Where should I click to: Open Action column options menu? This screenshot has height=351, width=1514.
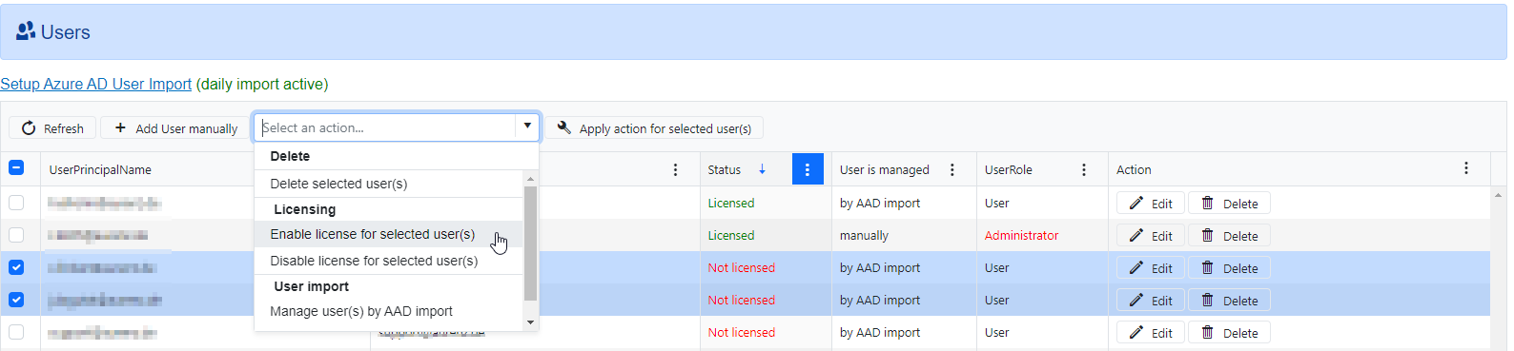pyautogui.click(x=1465, y=168)
